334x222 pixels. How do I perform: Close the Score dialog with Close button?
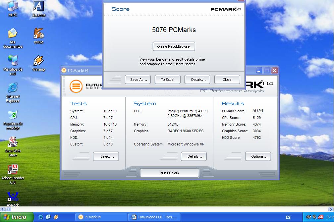coord(227,80)
